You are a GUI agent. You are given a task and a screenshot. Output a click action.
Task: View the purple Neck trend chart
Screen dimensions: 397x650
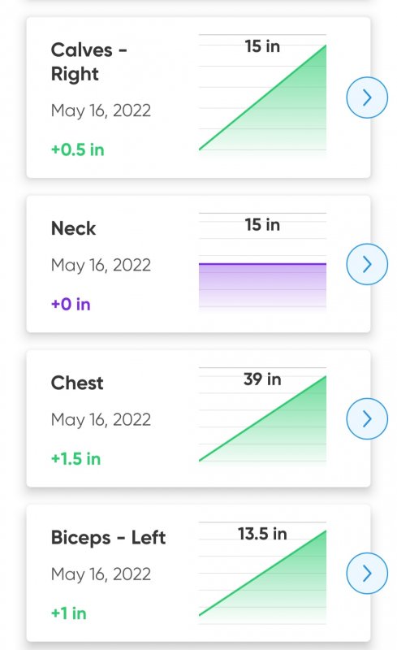tap(262, 262)
